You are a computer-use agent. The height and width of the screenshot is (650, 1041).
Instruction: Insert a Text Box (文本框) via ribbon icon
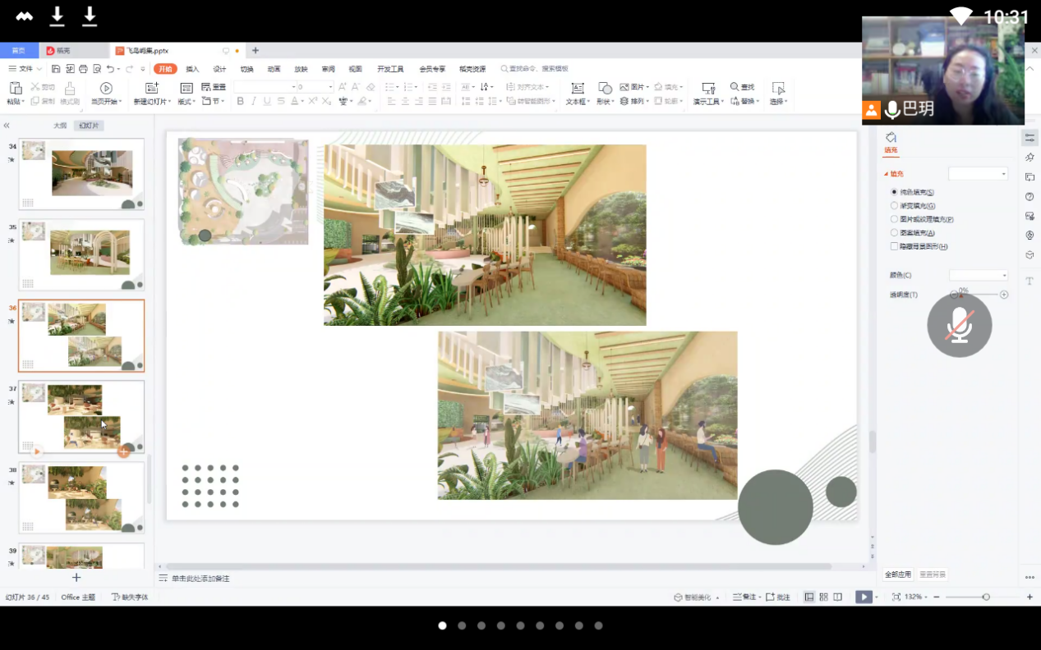click(577, 89)
